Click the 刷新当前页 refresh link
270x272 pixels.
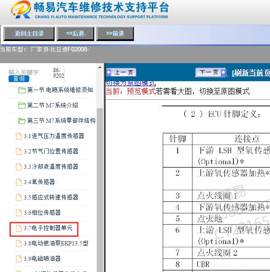251,73
